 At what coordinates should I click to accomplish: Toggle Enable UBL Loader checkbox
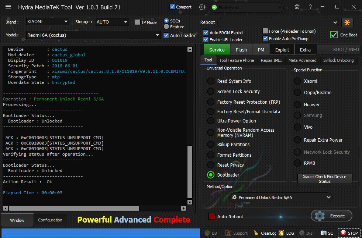[206, 39]
